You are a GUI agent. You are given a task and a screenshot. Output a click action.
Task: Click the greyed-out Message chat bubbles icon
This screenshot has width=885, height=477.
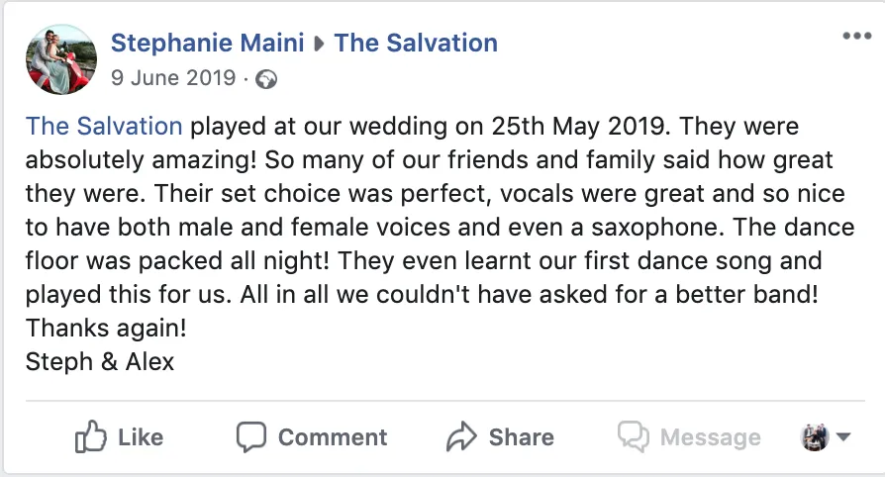(634, 436)
